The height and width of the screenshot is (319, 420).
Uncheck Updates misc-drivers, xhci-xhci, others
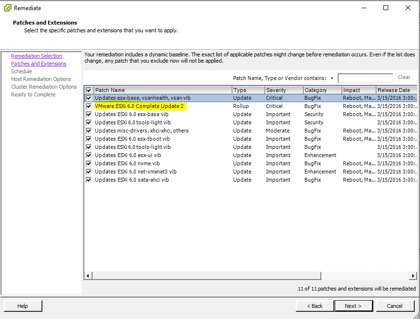pos(89,131)
